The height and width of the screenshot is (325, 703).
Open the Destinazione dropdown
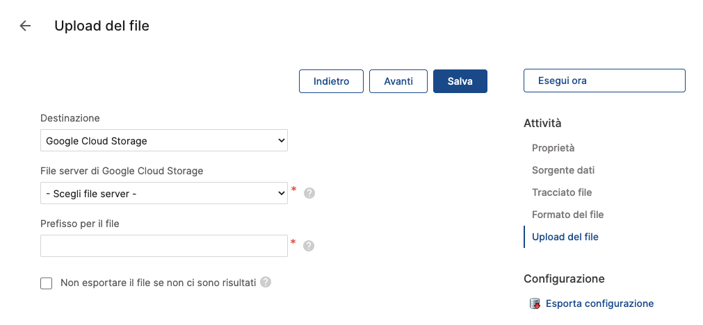point(164,141)
